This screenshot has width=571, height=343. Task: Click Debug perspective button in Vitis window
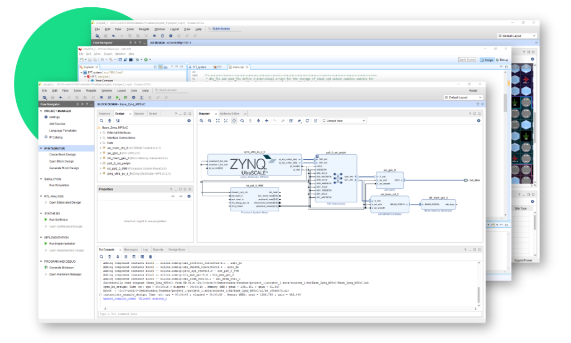tap(502, 60)
